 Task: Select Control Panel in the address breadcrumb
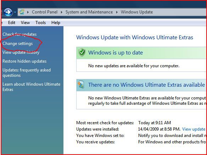pos(45,12)
